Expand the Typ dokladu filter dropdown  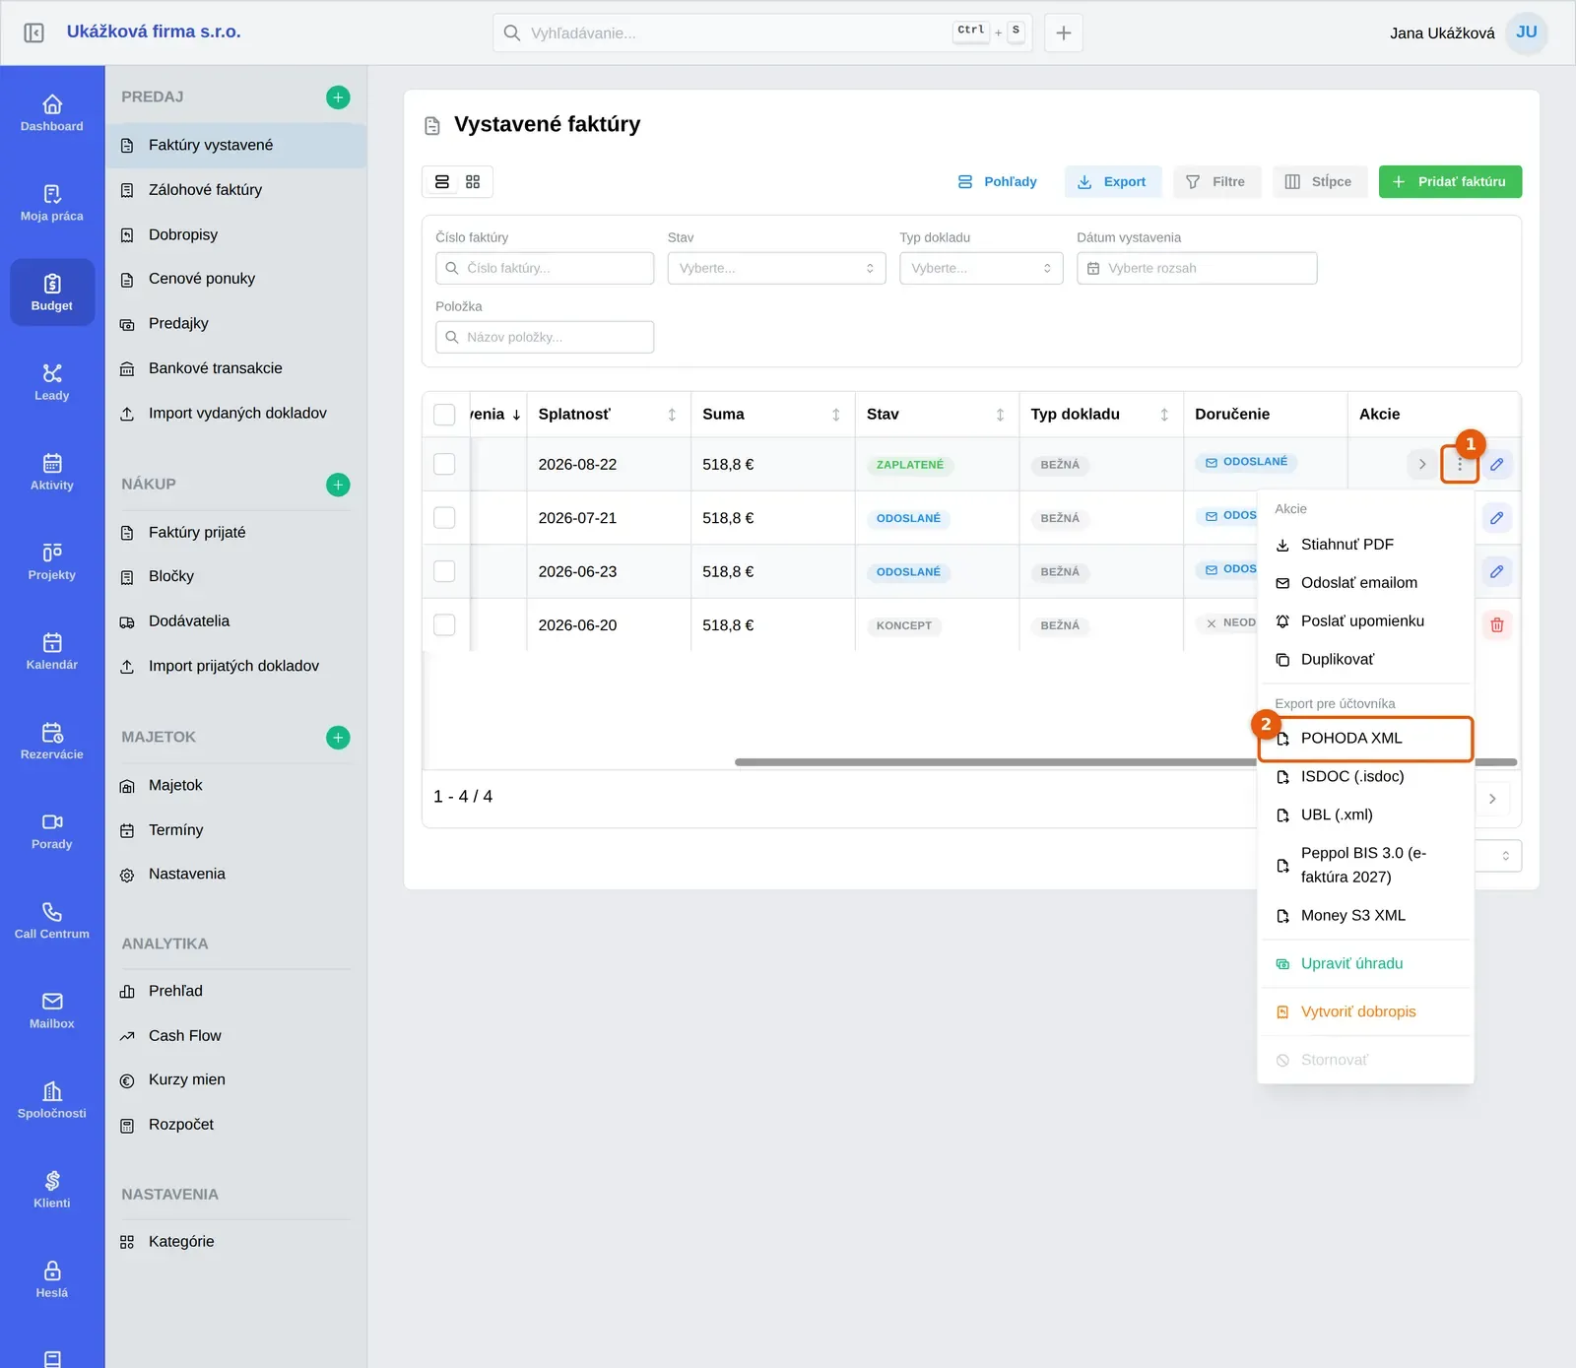point(981,268)
